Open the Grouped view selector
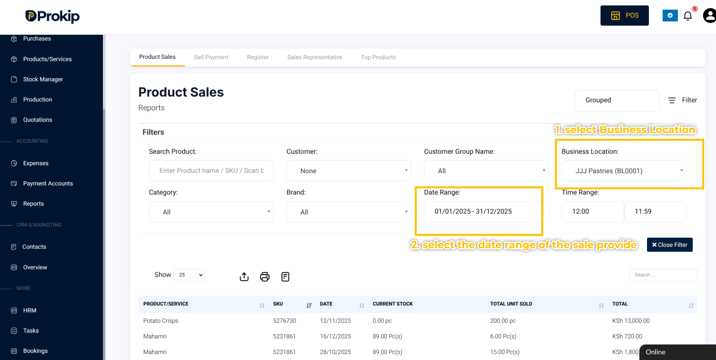This screenshot has width=716, height=360. pyautogui.click(x=617, y=101)
